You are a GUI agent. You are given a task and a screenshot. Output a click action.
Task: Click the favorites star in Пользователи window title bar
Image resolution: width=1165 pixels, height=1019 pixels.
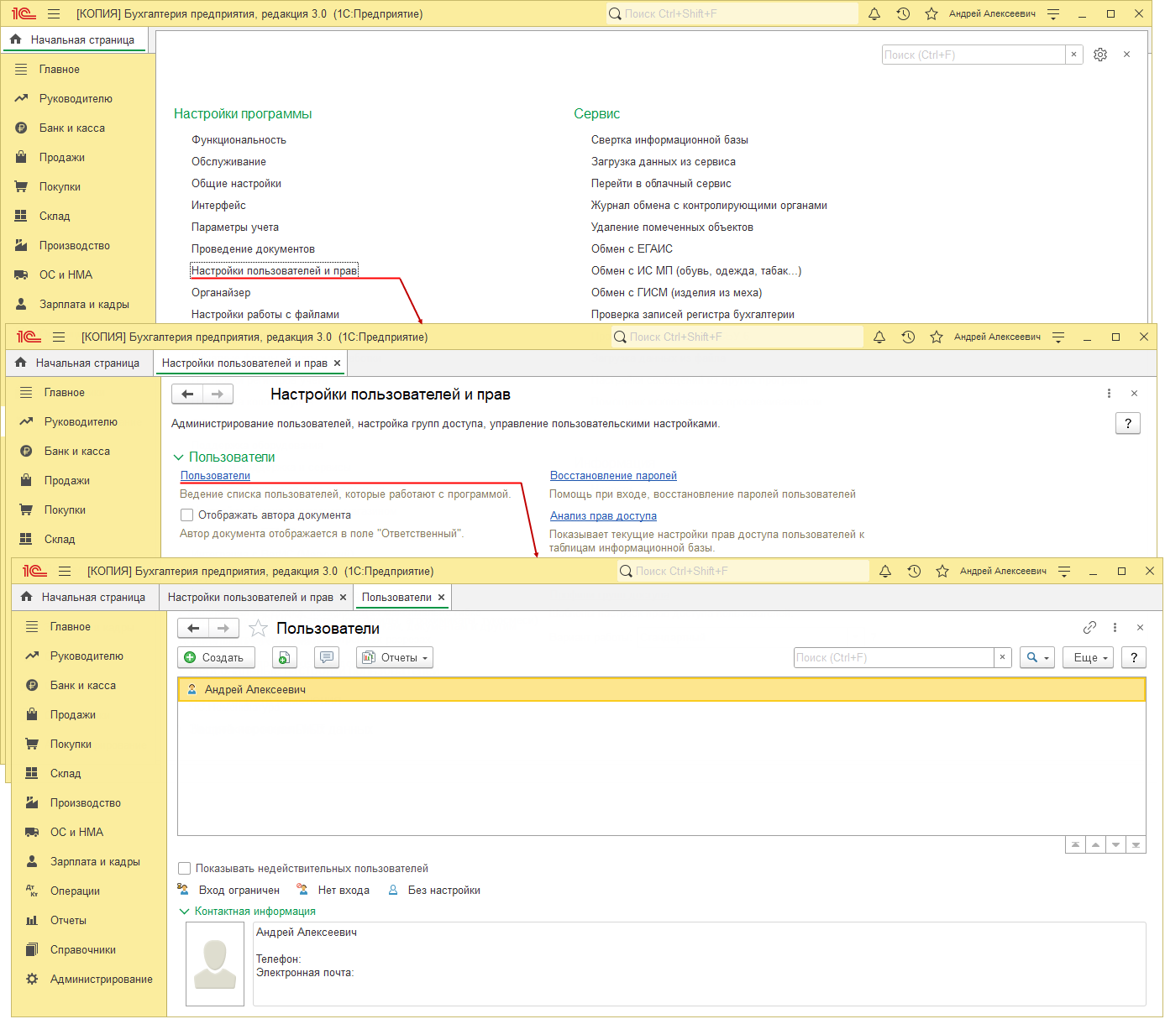point(942,572)
